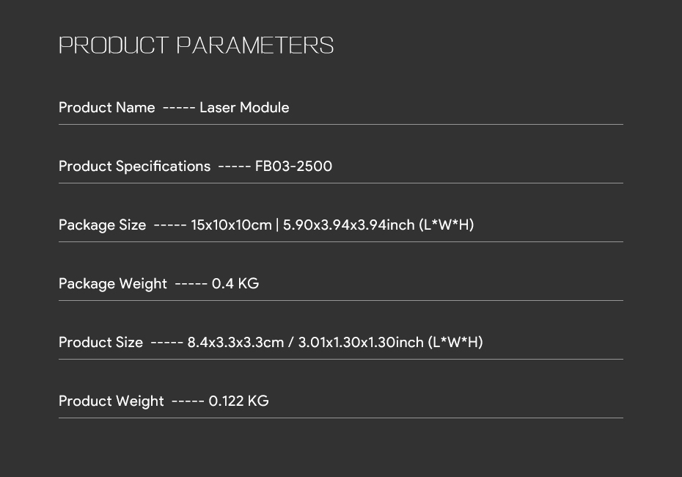Click the dashes after Package Weight
This screenshot has width=682, height=477.
191,284
